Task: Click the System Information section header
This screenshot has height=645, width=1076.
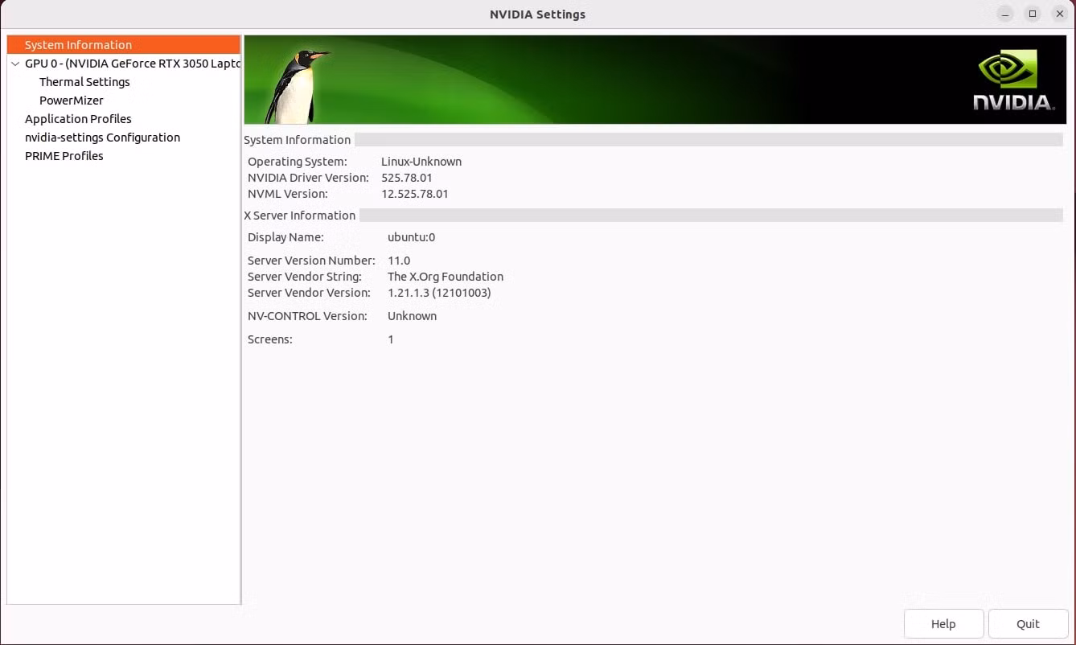Action: point(298,140)
